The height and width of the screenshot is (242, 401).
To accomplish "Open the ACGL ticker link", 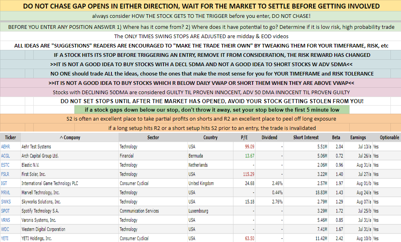I will 5,156.
